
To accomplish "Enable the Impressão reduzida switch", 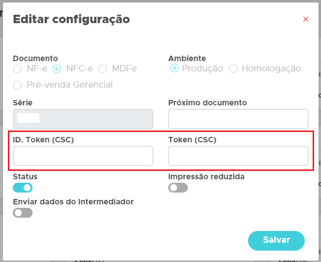I will click(178, 188).
